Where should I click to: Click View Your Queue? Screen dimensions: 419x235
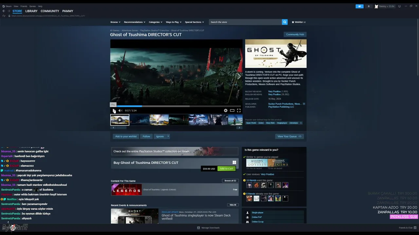(x=289, y=136)
